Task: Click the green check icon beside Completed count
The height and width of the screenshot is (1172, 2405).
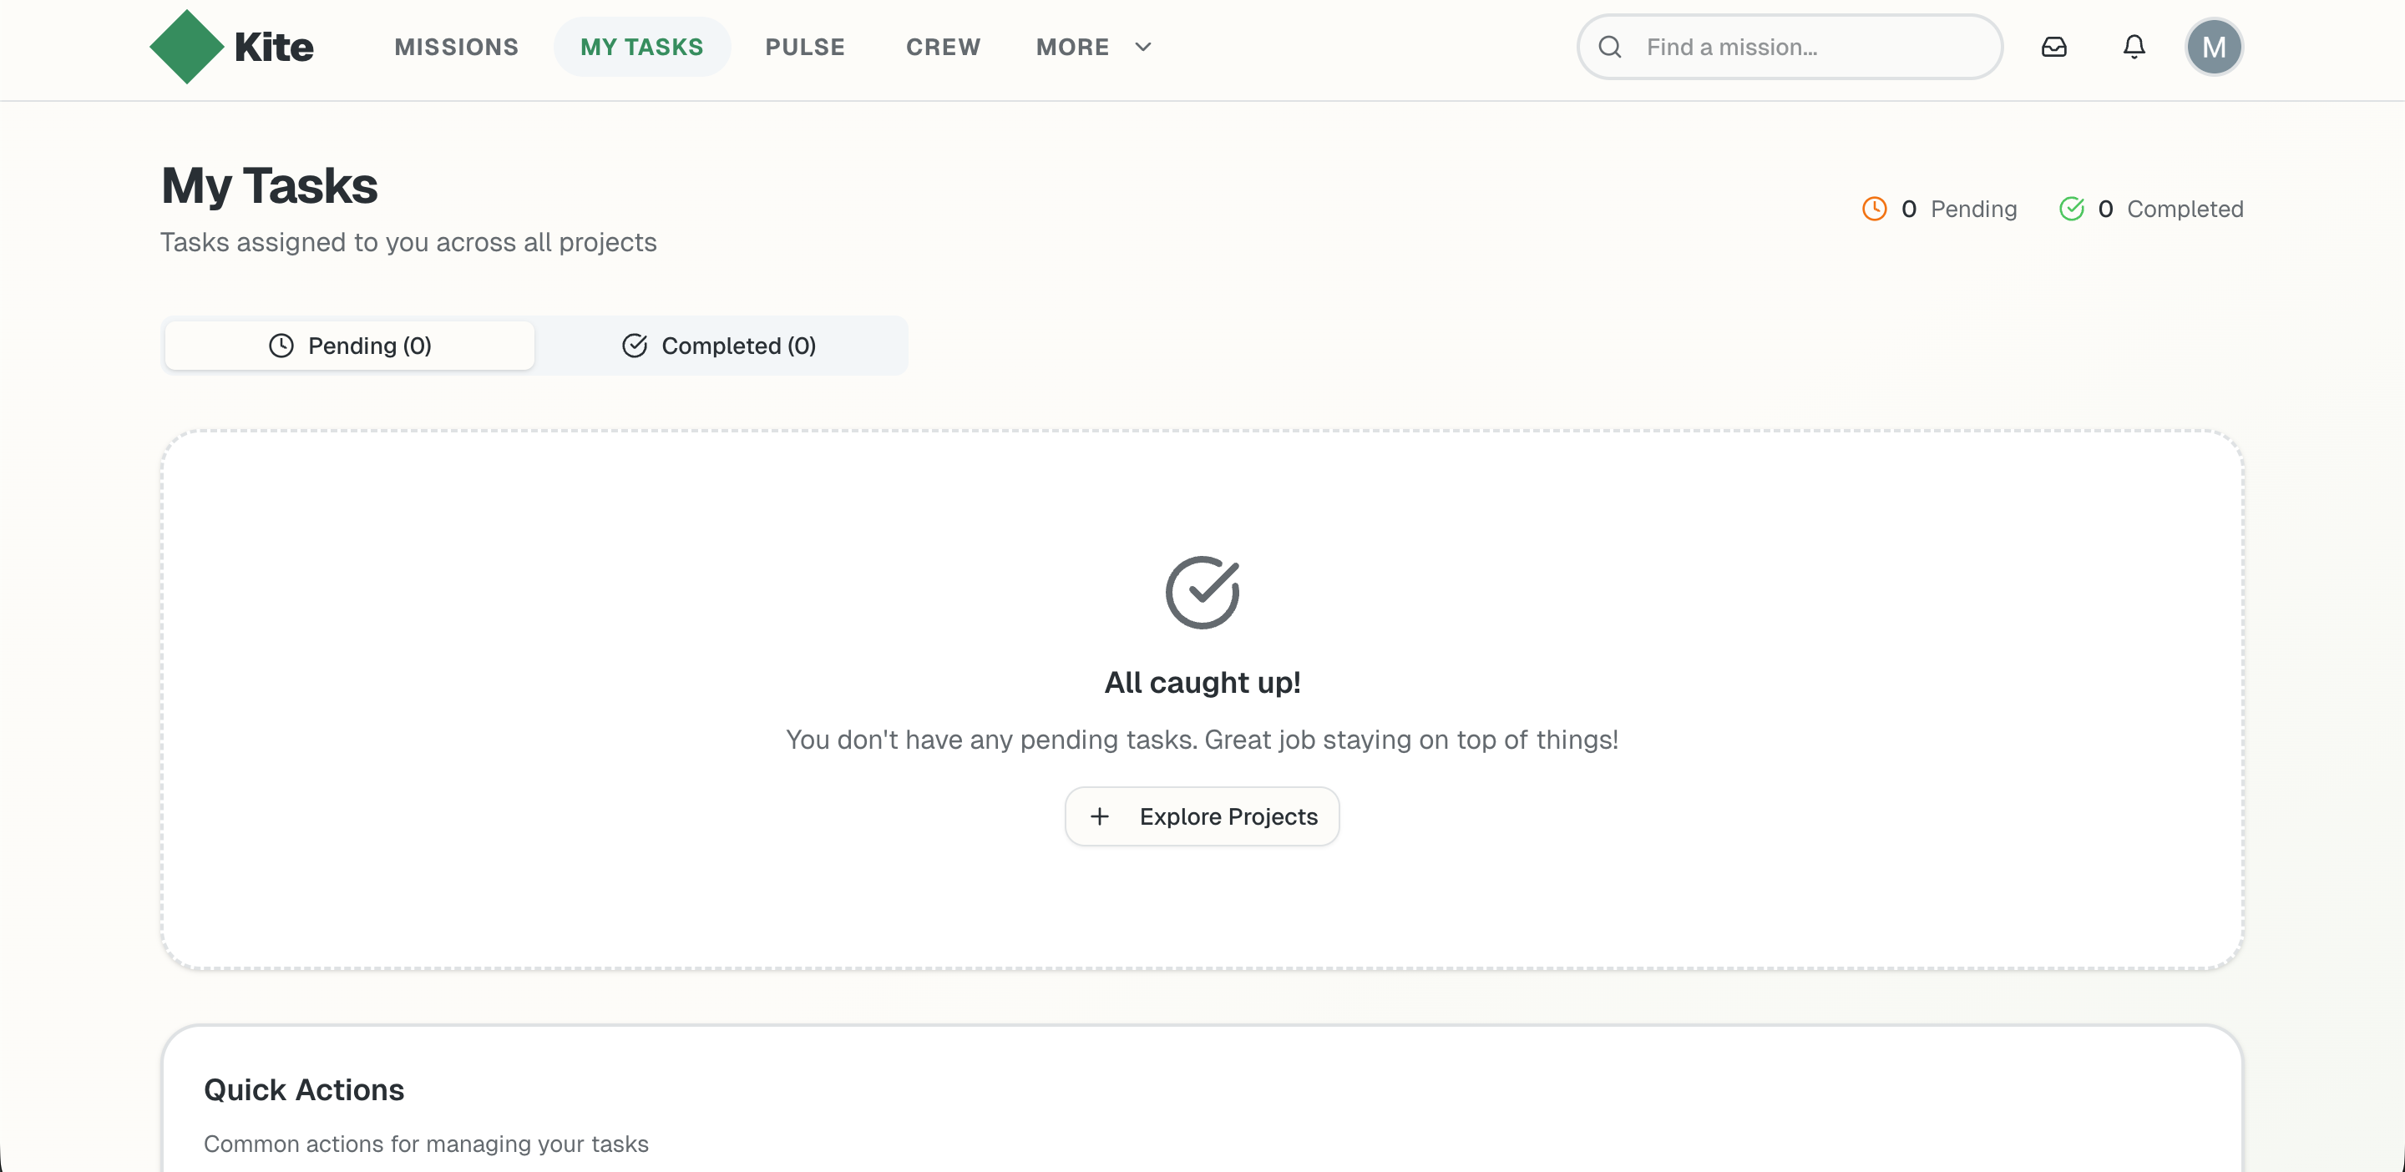Action: click(2073, 208)
